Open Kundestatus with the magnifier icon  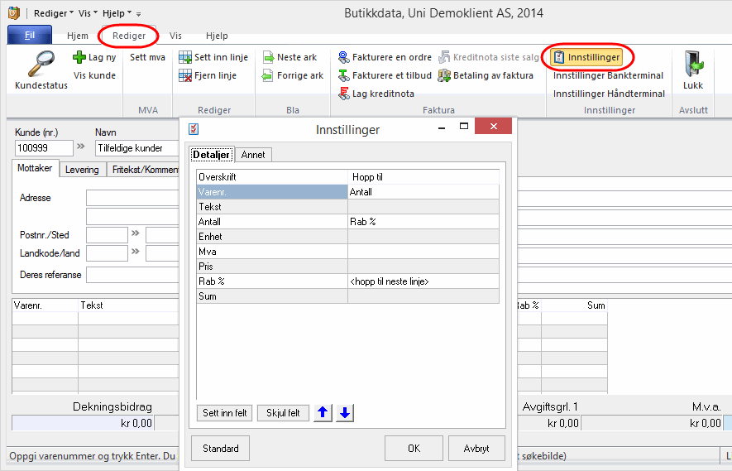pyautogui.click(x=41, y=66)
